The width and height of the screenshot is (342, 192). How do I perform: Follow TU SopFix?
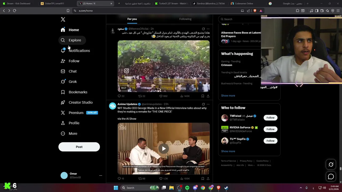click(x=270, y=141)
